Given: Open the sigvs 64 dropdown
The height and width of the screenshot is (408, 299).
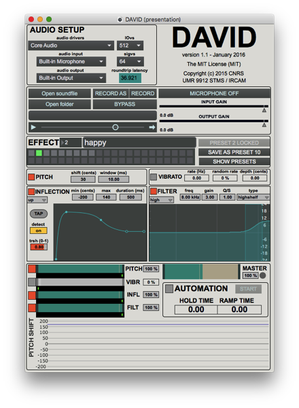Looking at the screenshot, I should tap(130, 62).
